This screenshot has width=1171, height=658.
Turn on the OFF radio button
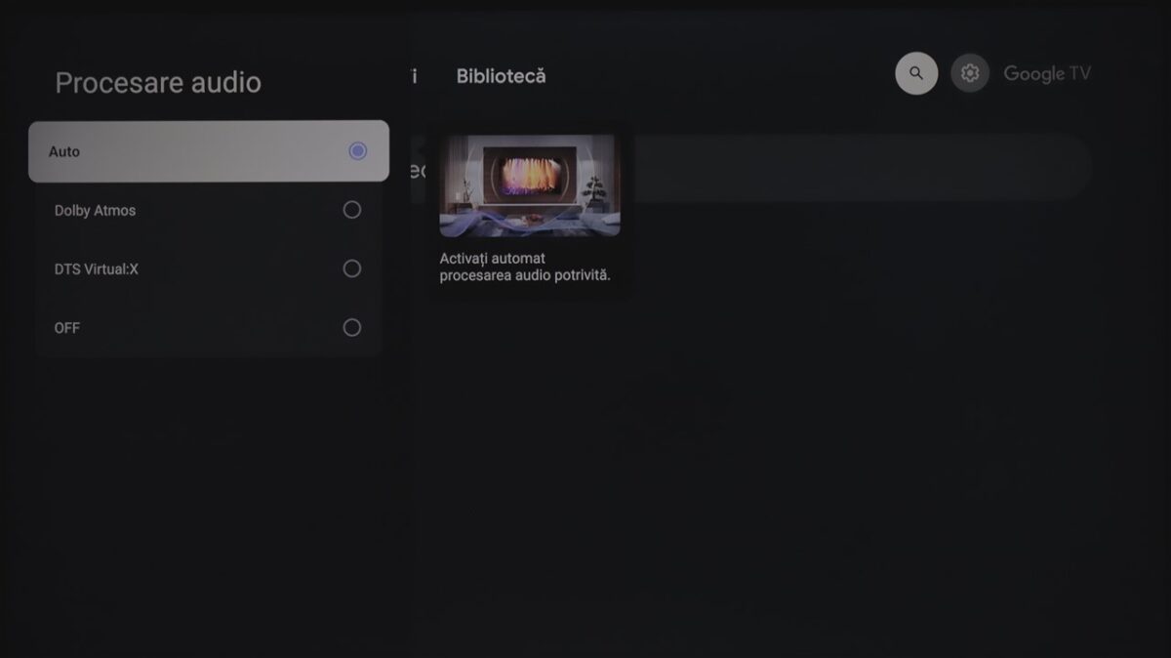point(352,328)
